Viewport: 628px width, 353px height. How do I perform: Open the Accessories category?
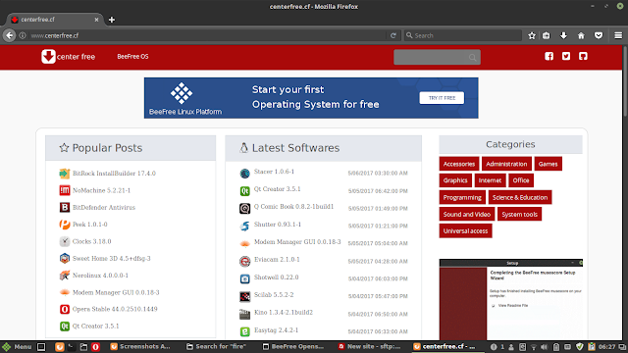[459, 164]
